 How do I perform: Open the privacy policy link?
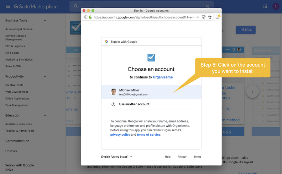pyautogui.click(x=120, y=135)
